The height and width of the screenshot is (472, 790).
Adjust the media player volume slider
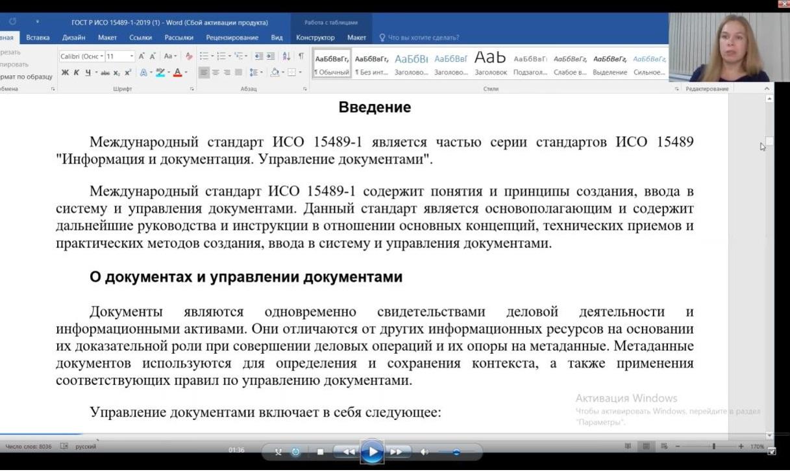pos(456,452)
